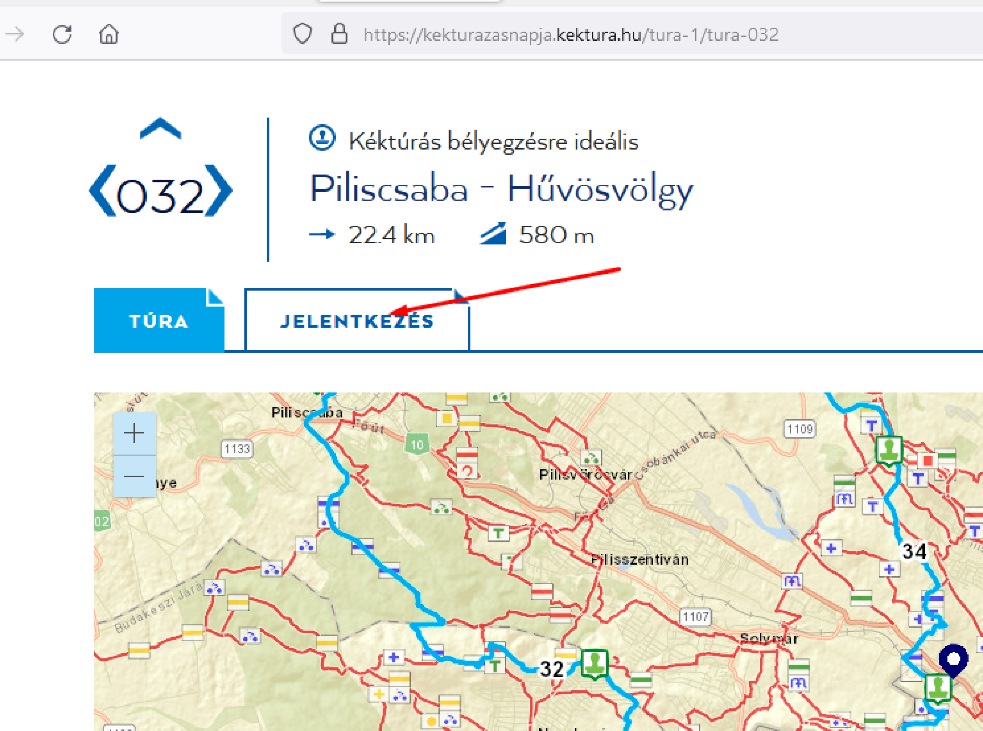The image size is (983, 731).
Task: Switch to the TÚRA tab
Action: pos(159,321)
